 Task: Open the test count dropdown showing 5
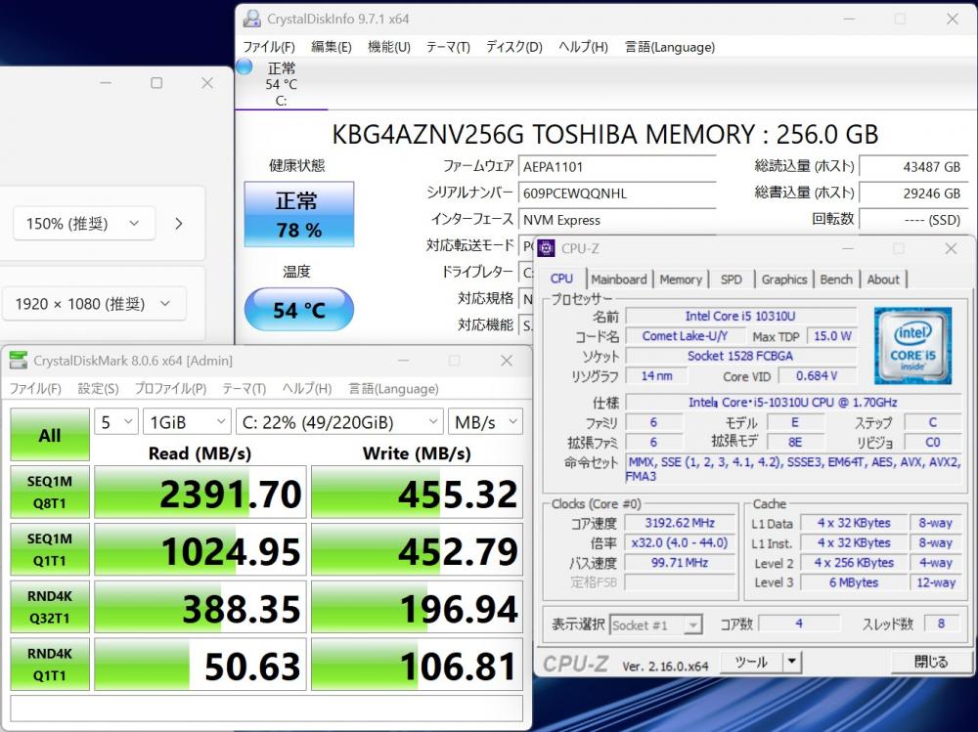tap(116, 422)
